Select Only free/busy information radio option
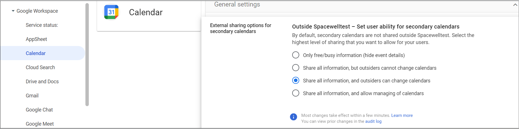Image resolution: width=519 pixels, height=129 pixels. (x=296, y=55)
